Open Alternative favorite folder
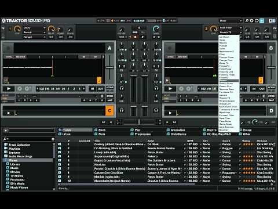 click(176, 130)
